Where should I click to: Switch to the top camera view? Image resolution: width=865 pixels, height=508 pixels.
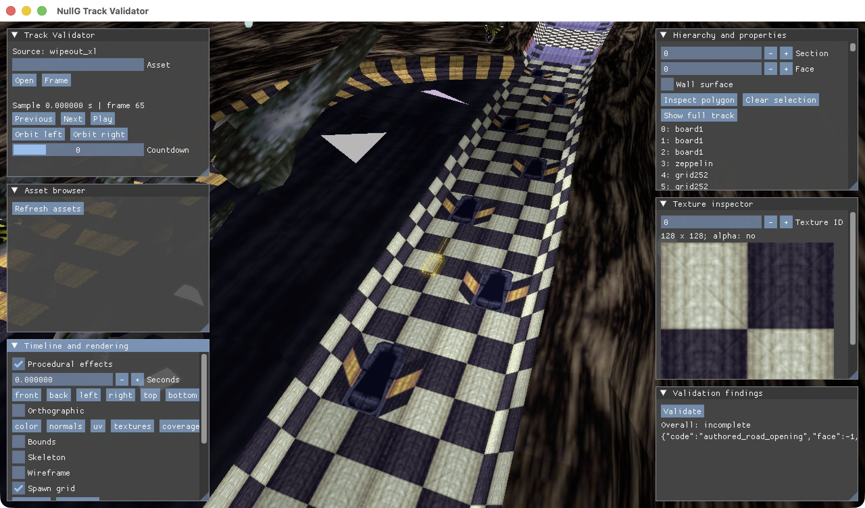[150, 395]
